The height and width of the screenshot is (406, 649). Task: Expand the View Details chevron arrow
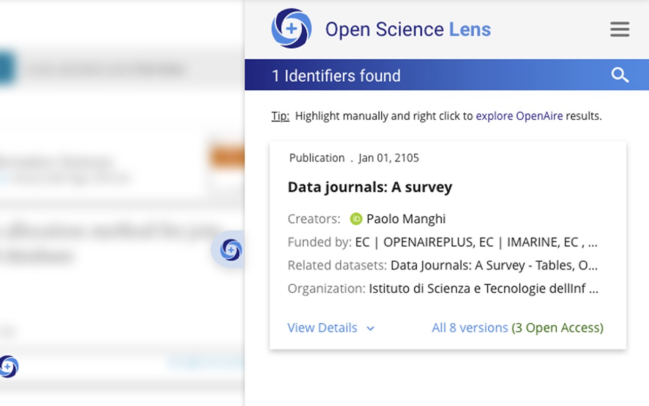tap(371, 328)
